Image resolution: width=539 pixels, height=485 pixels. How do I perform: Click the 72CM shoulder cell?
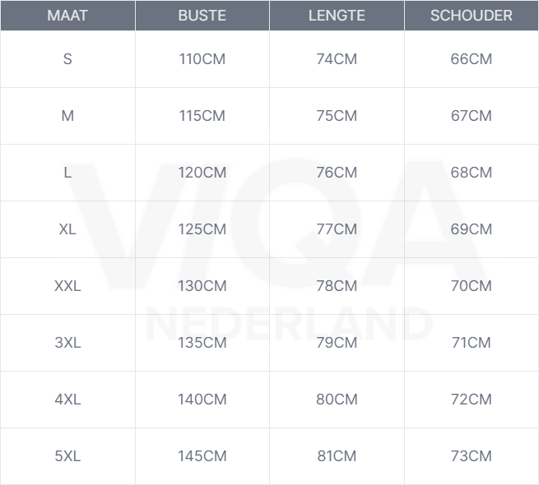click(471, 400)
